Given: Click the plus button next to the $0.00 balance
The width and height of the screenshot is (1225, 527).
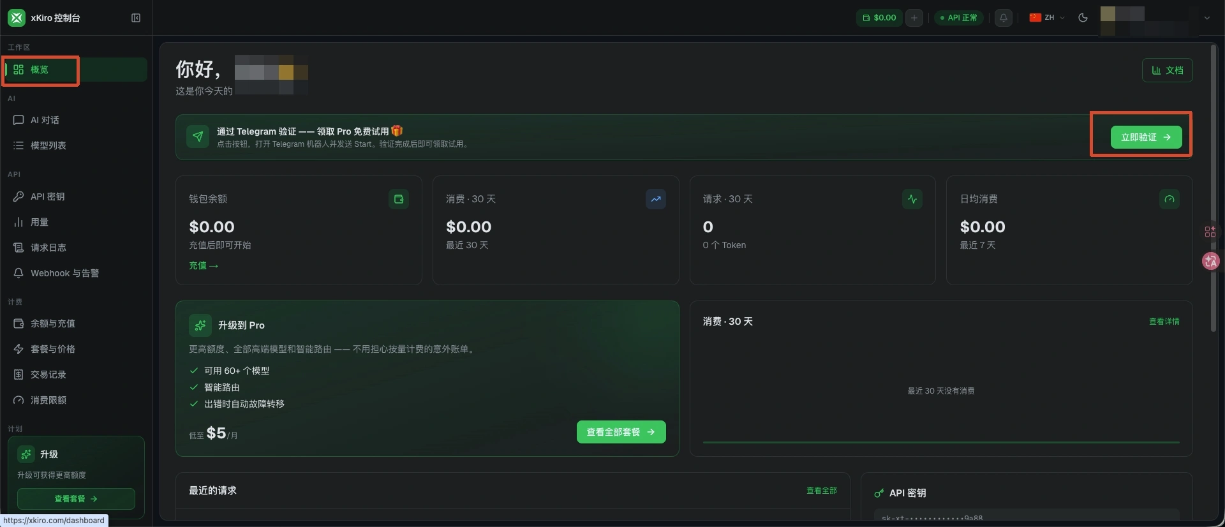Looking at the screenshot, I should pyautogui.click(x=914, y=18).
